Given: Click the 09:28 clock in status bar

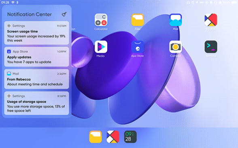Looking at the screenshot, I should pyautogui.click(x=5, y=2).
